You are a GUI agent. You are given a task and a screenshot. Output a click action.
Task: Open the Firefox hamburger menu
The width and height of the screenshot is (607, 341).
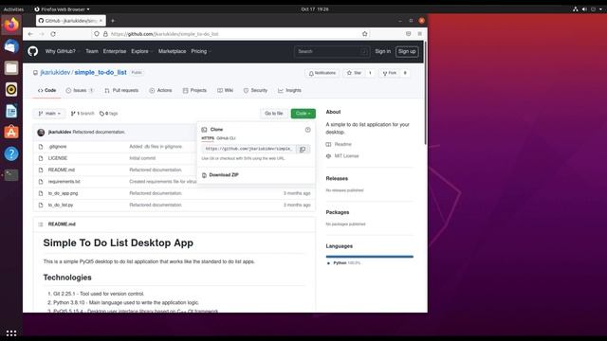(x=419, y=34)
